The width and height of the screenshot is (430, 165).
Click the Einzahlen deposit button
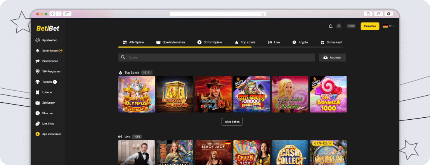370,26
